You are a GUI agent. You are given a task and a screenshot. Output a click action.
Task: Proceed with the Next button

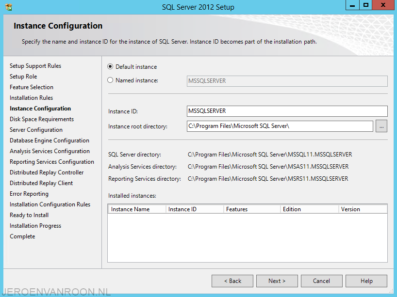(x=277, y=281)
